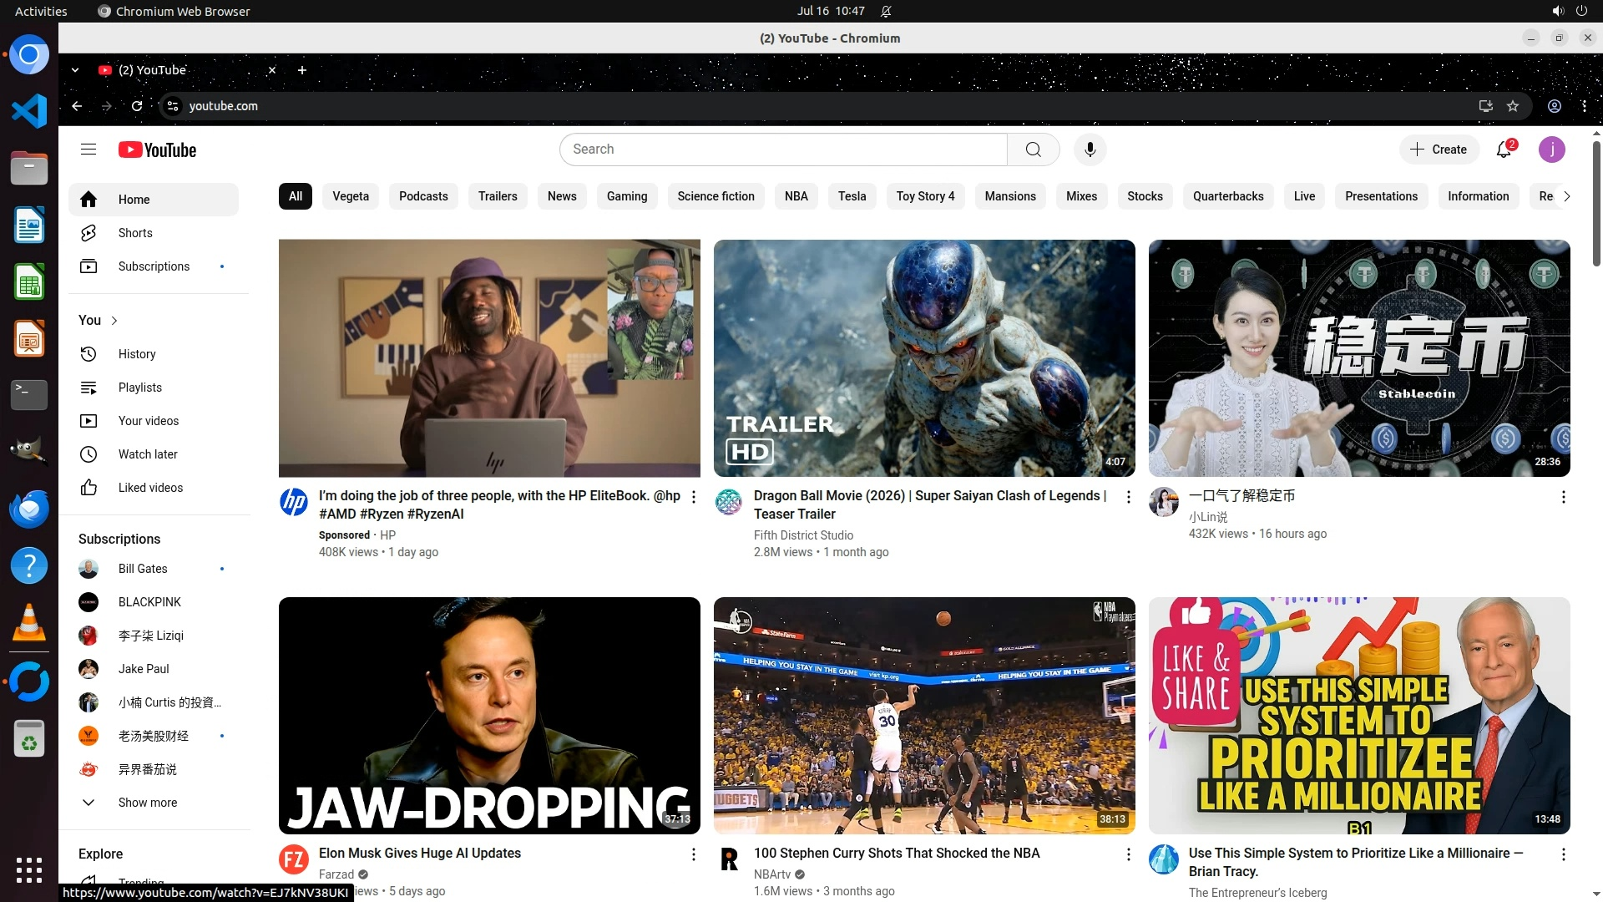This screenshot has height=902, width=1603.
Task: Click into the Search input field
Action: pyautogui.click(x=785, y=149)
